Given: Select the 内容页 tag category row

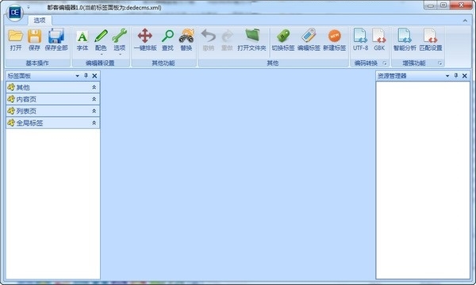Looking at the screenshot, I should point(53,99).
